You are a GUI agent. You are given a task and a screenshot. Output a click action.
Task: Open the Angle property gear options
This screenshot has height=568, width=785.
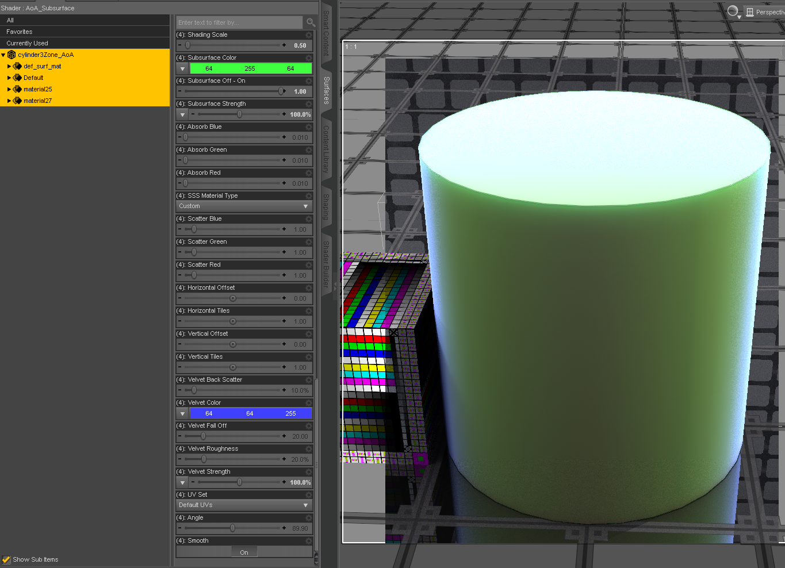309,518
